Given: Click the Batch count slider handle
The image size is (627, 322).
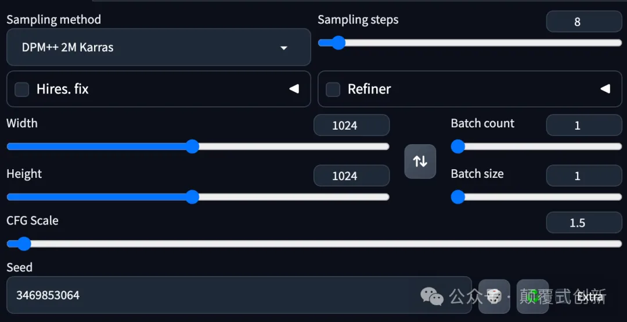Looking at the screenshot, I should (458, 146).
